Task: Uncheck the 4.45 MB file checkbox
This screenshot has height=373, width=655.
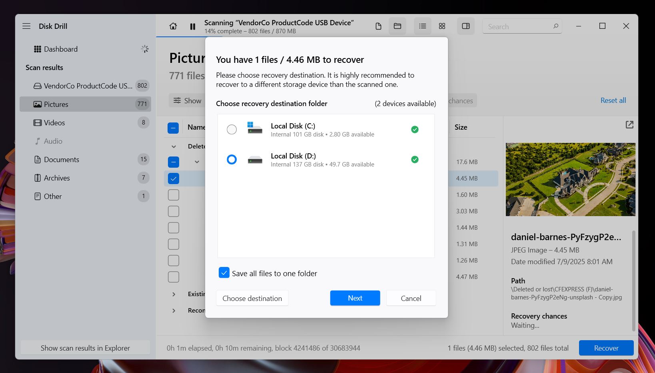Action: pyautogui.click(x=173, y=178)
